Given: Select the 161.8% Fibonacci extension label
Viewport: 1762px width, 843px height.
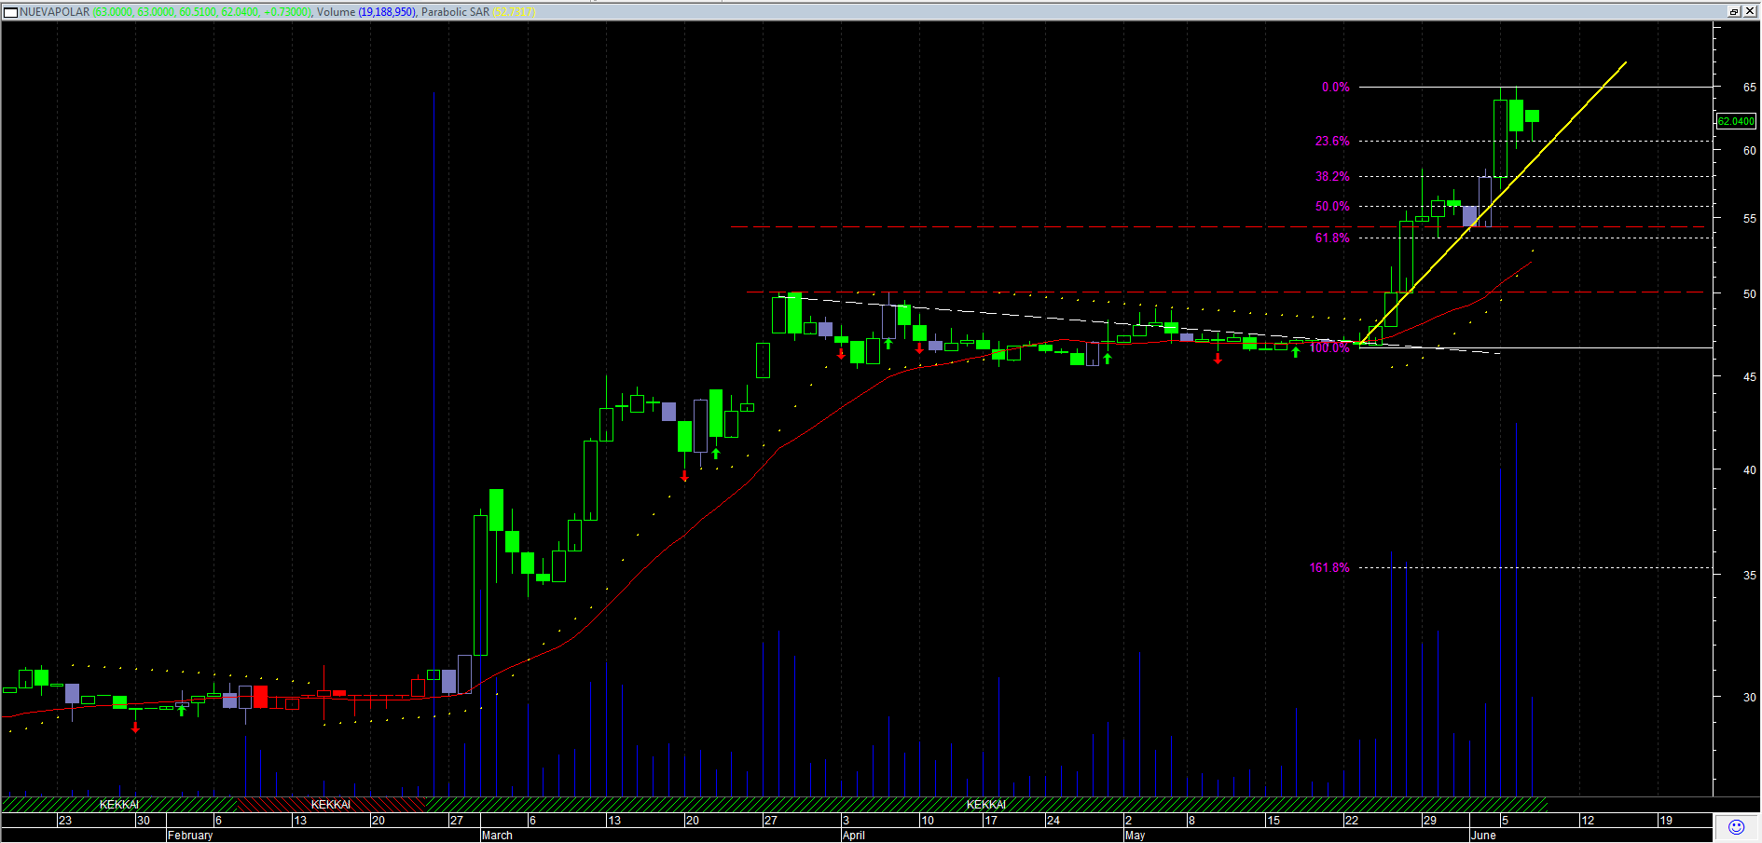Looking at the screenshot, I should click(x=1329, y=567).
